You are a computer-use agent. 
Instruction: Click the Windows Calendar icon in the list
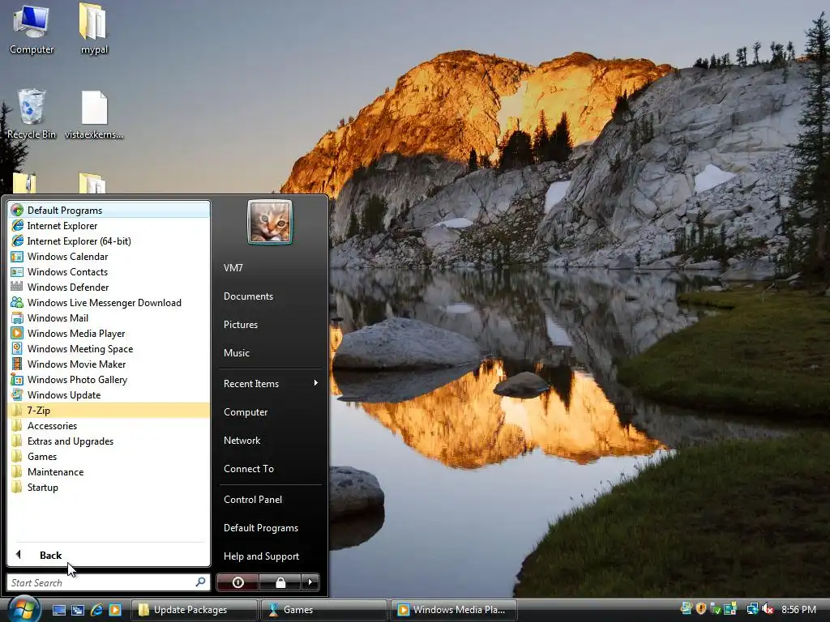point(17,257)
